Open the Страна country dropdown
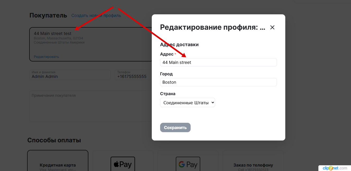 tap(187, 102)
